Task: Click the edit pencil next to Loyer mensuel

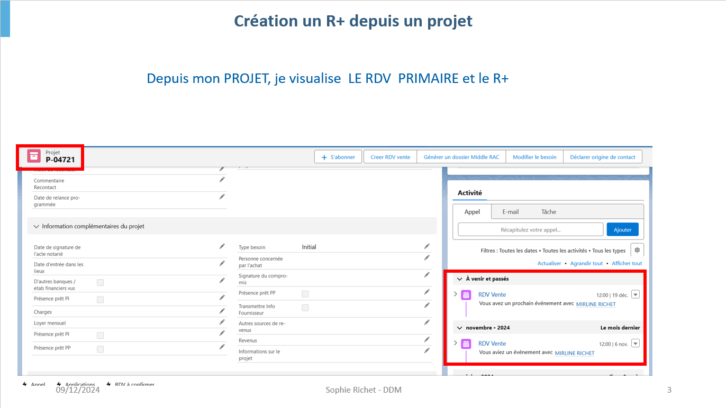Action: pos(222,322)
